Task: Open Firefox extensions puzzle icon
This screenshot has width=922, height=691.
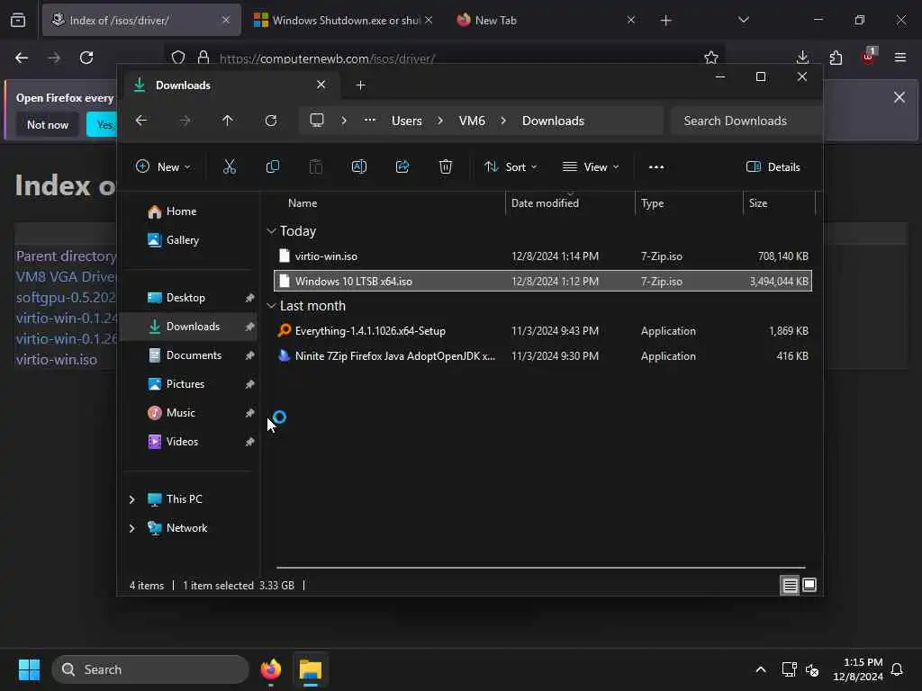Action: 836,58
